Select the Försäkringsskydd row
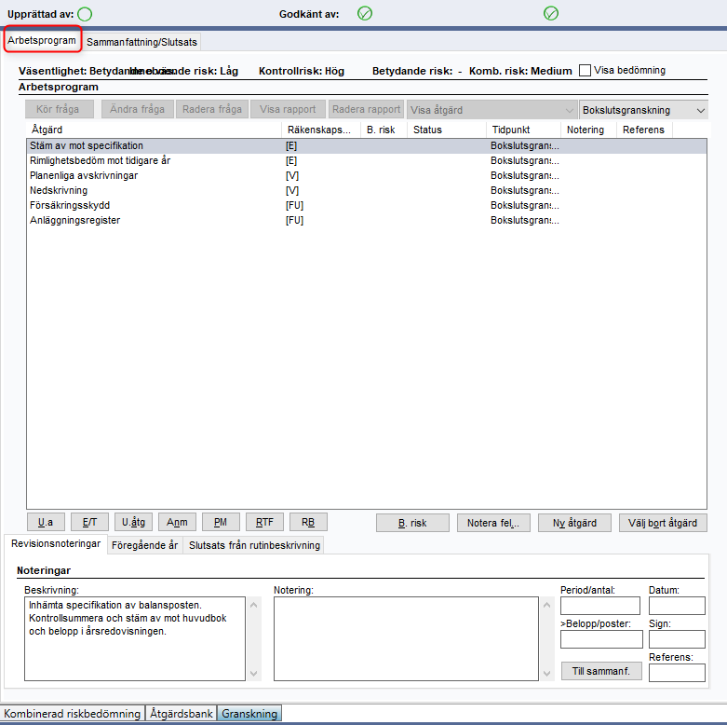The image size is (727, 725). tap(366, 205)
